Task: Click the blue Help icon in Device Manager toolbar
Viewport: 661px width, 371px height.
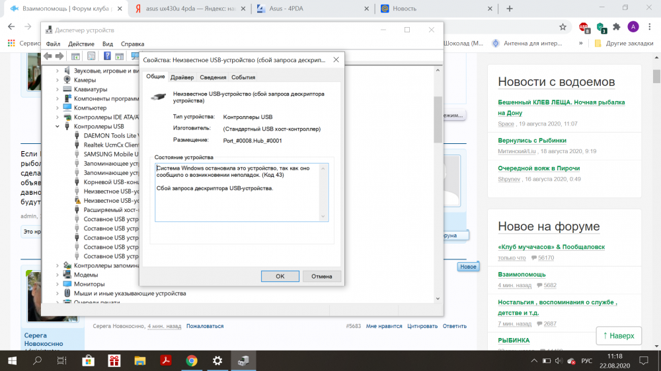Action: pyautogui.click(x=106, y=56)
